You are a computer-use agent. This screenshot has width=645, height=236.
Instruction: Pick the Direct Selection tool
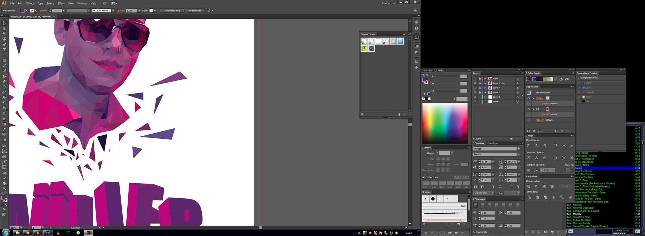click(x=4, y=28)
